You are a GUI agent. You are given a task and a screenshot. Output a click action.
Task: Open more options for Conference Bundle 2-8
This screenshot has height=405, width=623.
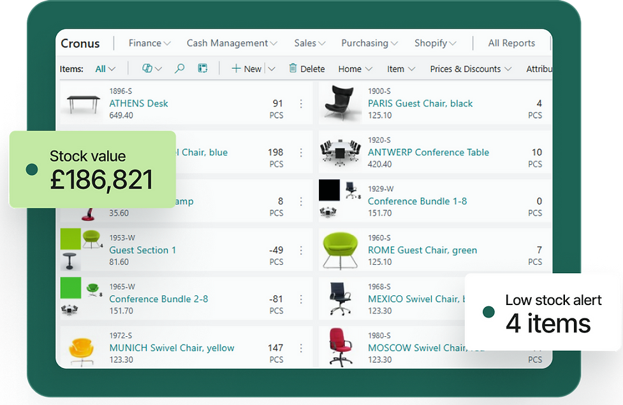point(301,299)
